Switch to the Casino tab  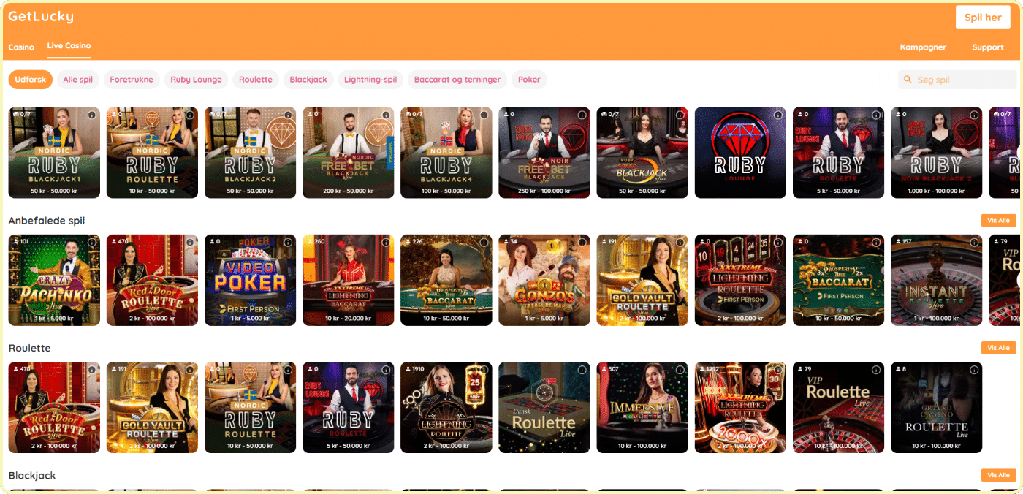click(x=21, y=47)
